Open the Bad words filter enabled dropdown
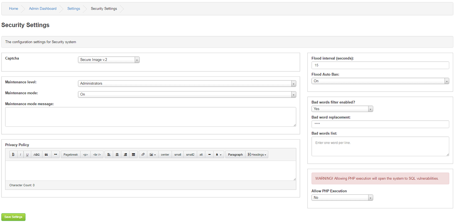The image size is (455, 222). [x=342, y=109]
